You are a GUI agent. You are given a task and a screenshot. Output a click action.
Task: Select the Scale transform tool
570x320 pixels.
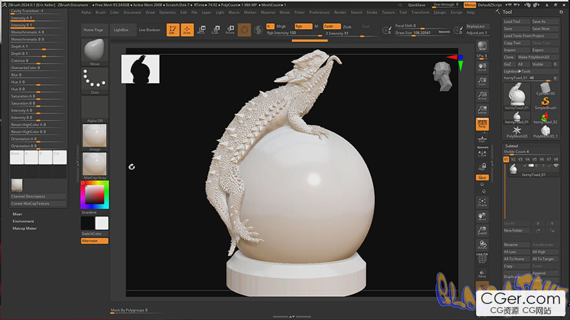click(x=215, y=30)
